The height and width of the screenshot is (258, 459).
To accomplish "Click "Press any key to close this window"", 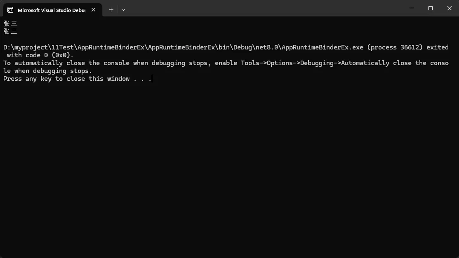I will click(x=66, y=79).
